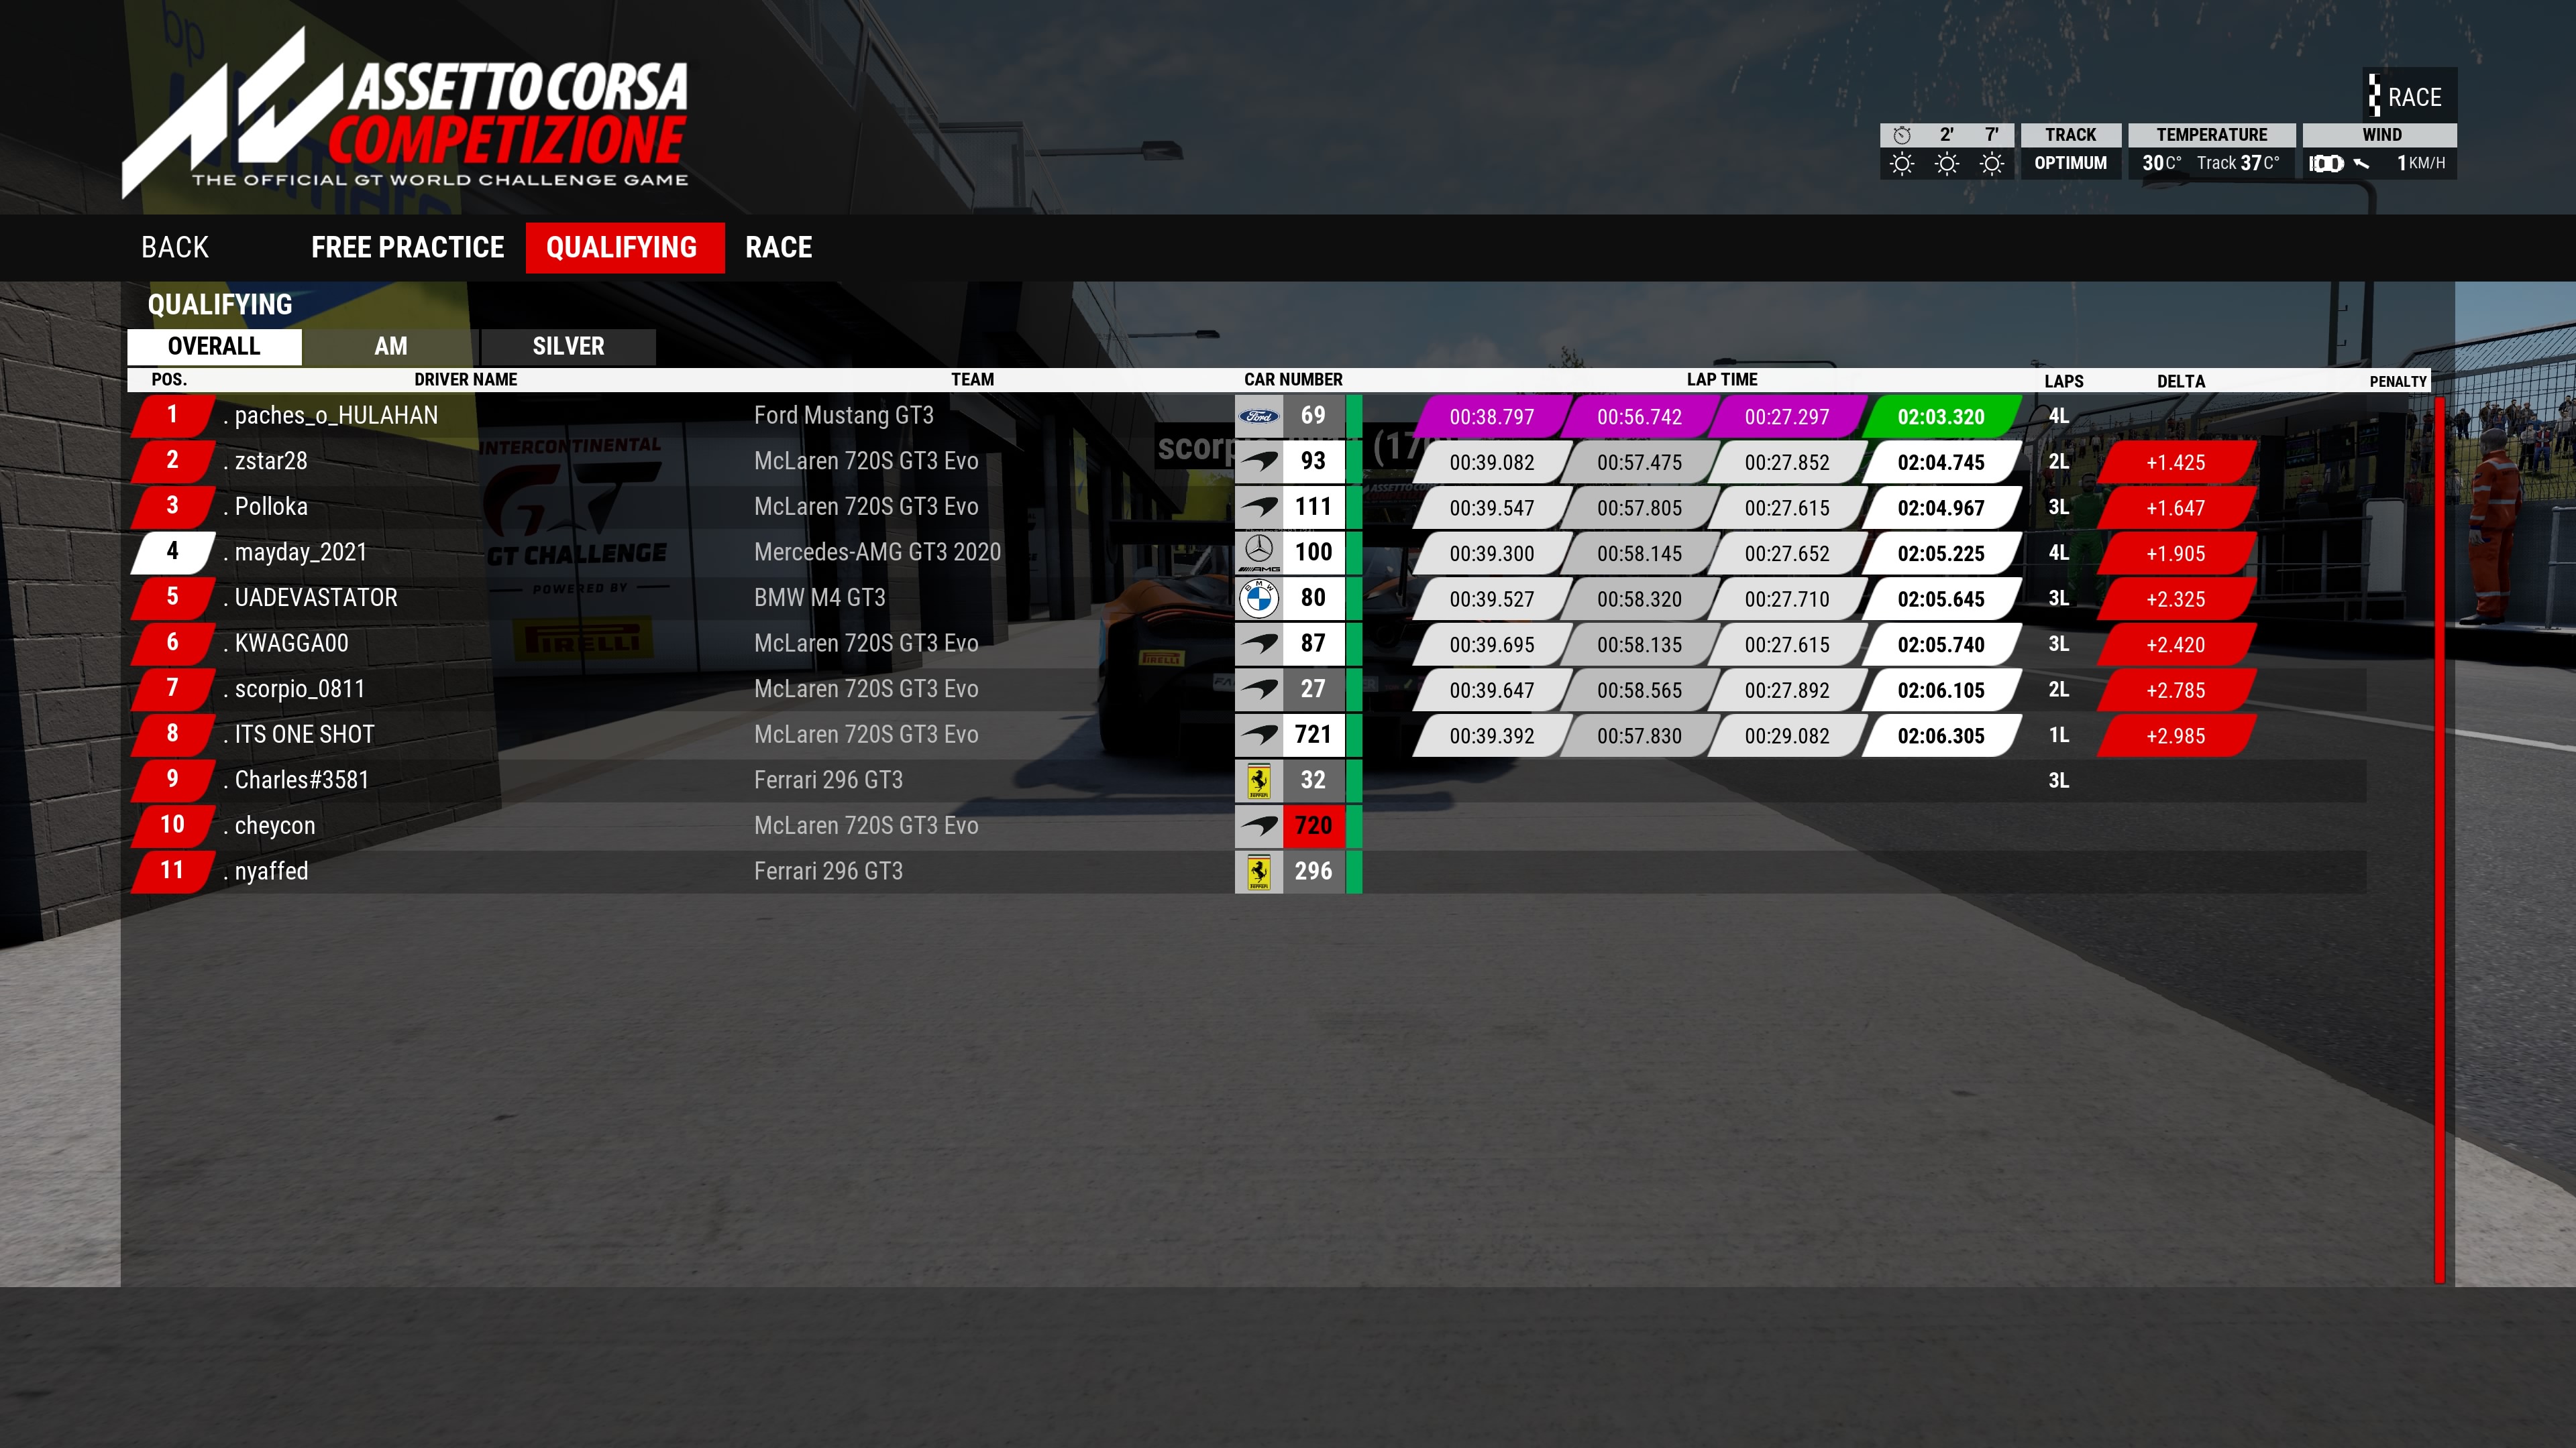
Task: Click Ford Mustang GT3 team name
Action: click(843, 416)
